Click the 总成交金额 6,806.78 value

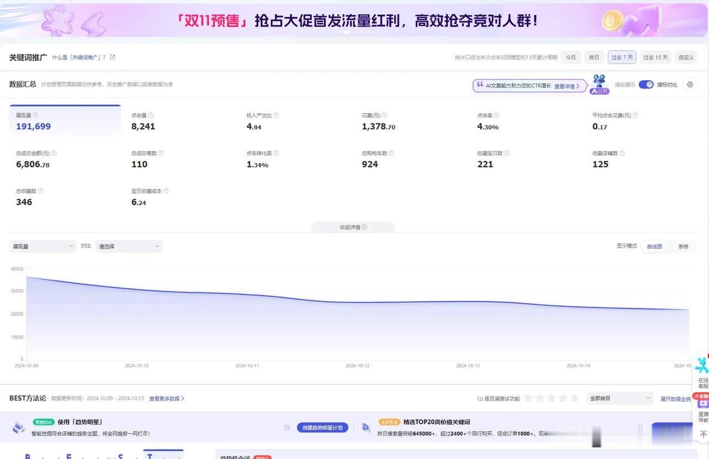click(33, 164)
